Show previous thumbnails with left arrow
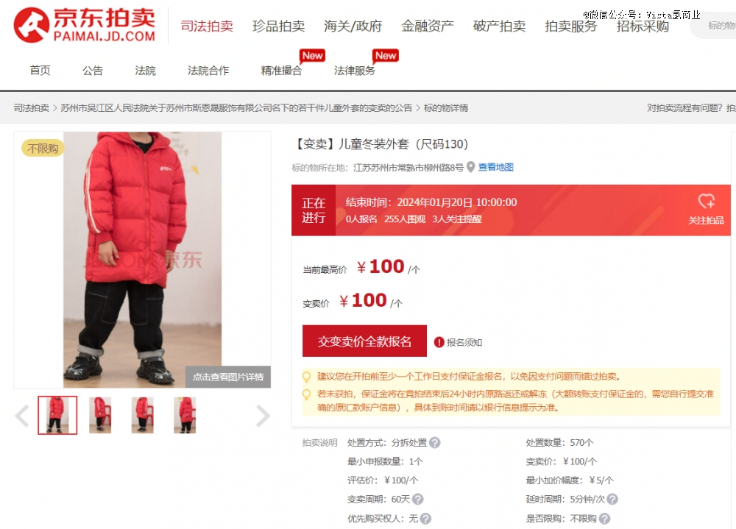Screen dimensions: 736x529 [22, 416]
